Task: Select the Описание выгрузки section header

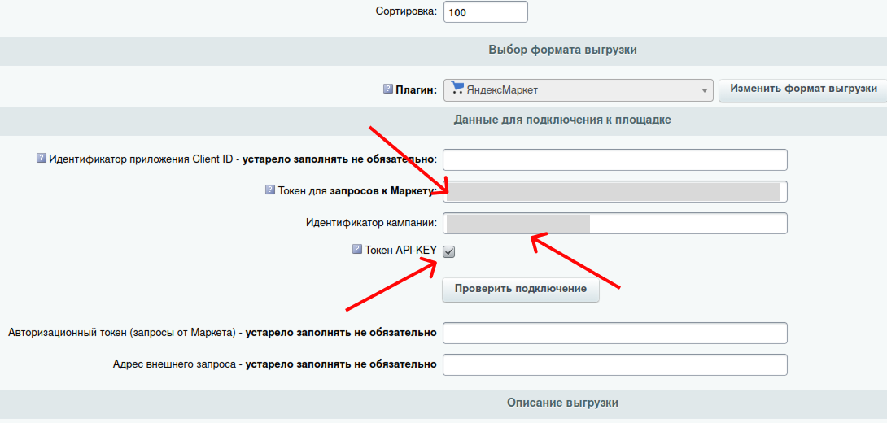Action: [561, 403]
